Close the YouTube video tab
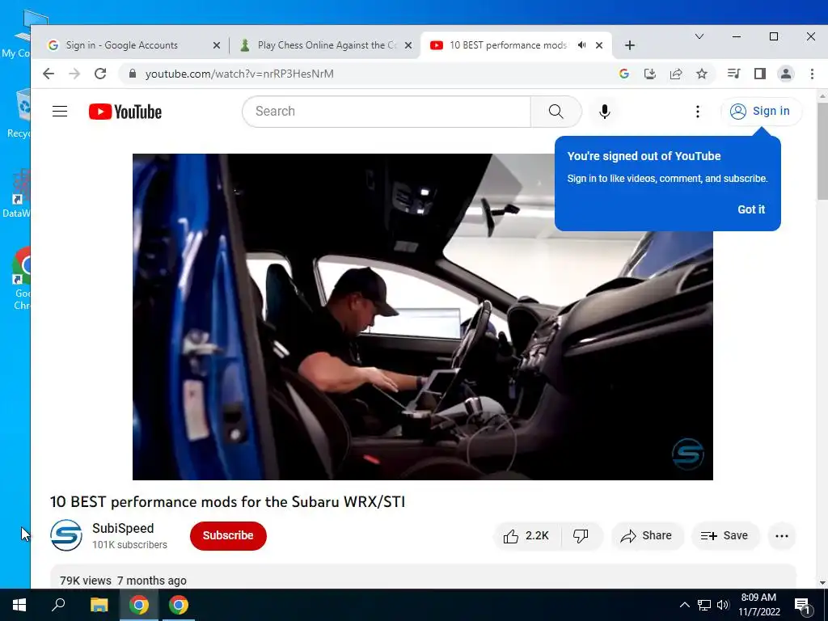Screen dimensions: 828x621 pyautogui.click(x=599, y=45)
